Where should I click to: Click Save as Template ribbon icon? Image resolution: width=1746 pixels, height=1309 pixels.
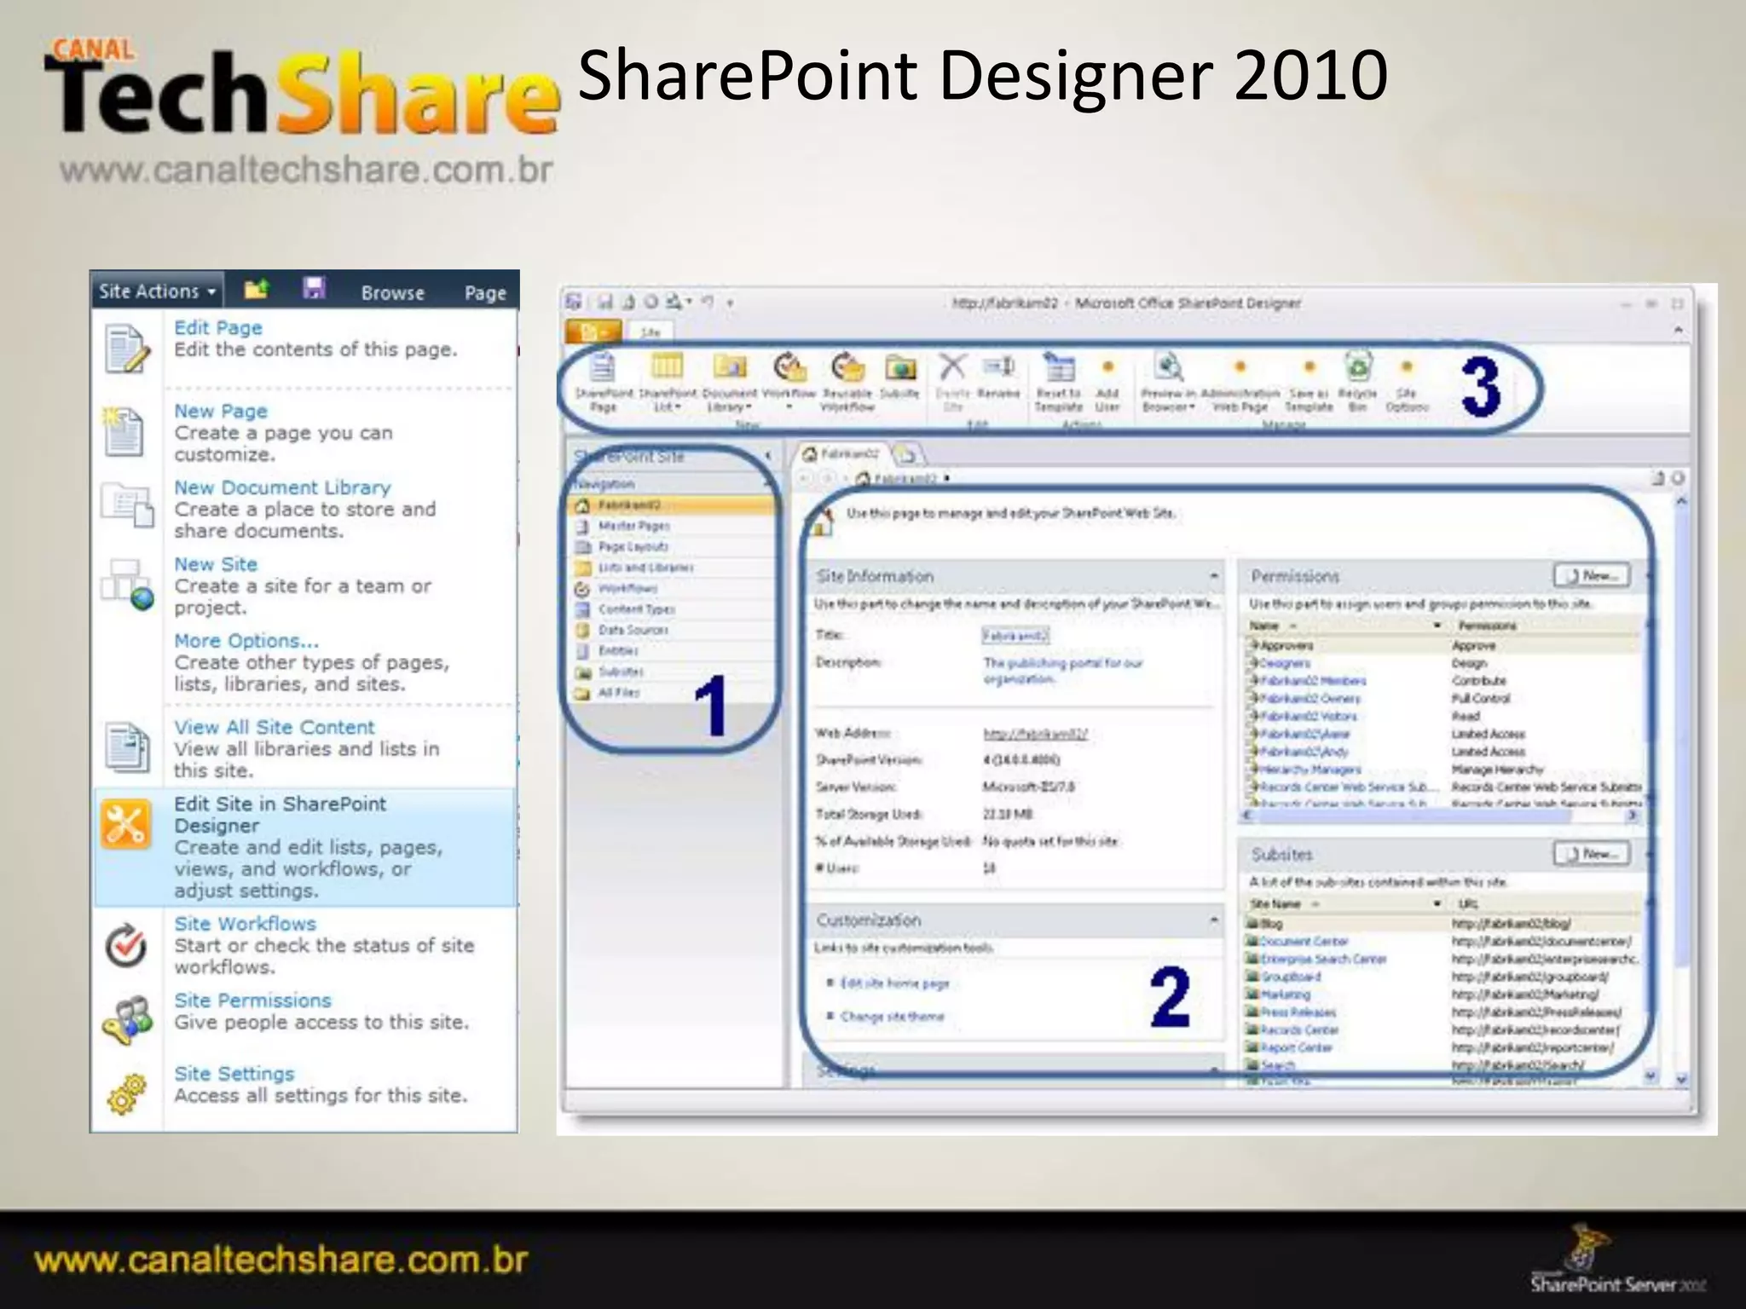tap(1309, 367)
